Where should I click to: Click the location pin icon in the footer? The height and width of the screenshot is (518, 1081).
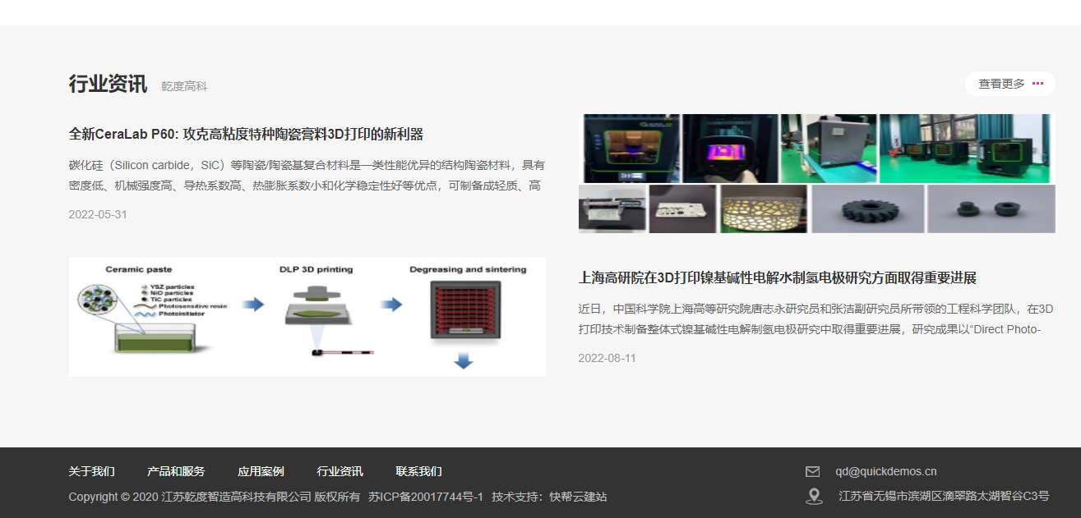pos(814,496)
